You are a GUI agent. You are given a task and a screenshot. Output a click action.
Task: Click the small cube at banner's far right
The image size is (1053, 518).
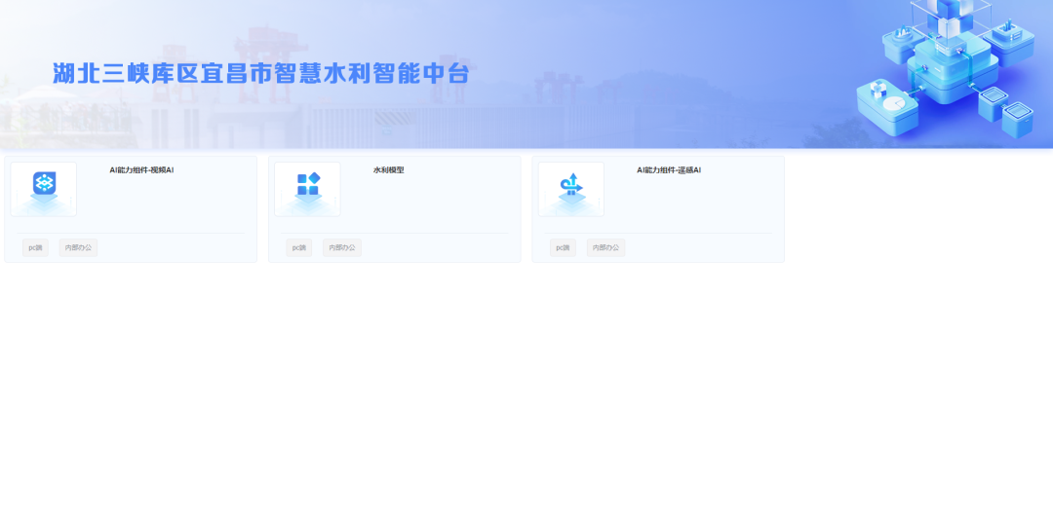click(x=1016, y=118)
